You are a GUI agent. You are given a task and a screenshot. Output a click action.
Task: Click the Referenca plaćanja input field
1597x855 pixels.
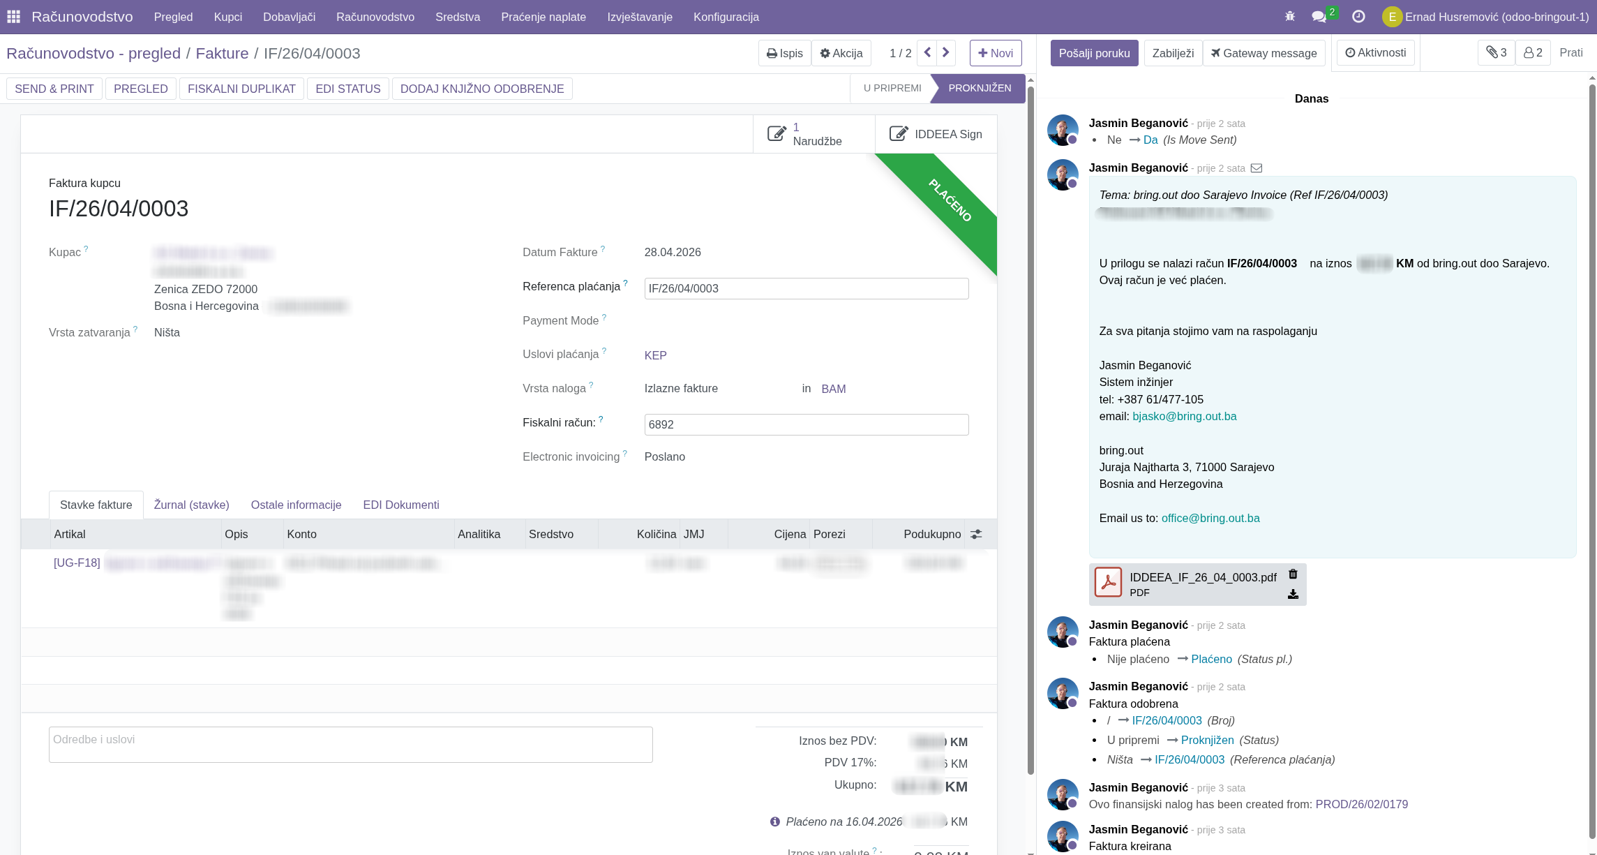807,288
